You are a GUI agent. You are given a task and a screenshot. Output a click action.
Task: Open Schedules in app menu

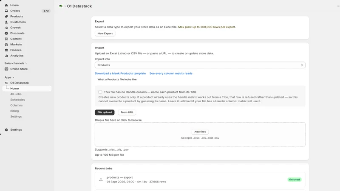click(17, 100)
